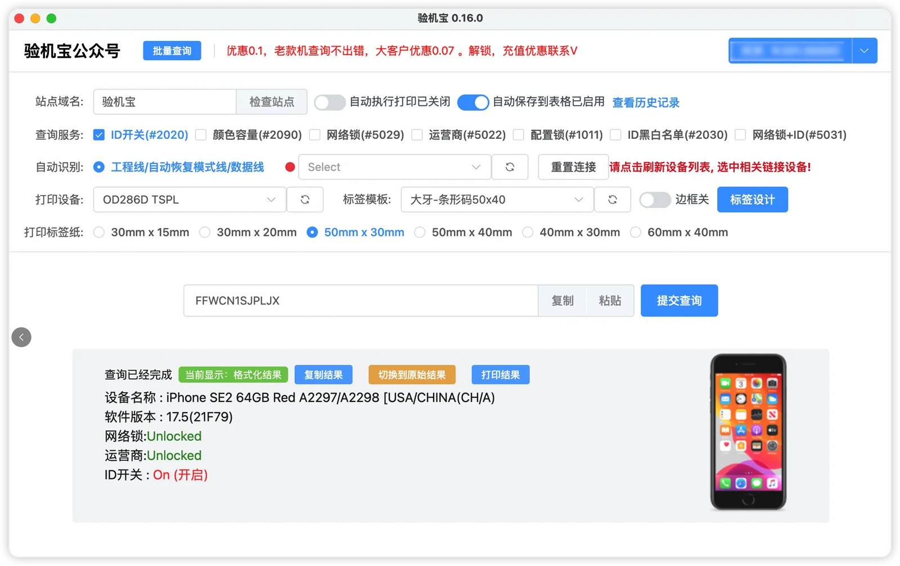900x566 pixels.
Task: Refresh the label template list
Action: point(613,200)
